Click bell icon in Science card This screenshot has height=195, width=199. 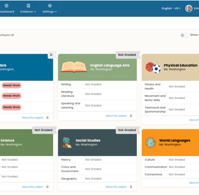click(x=47, y=187)
